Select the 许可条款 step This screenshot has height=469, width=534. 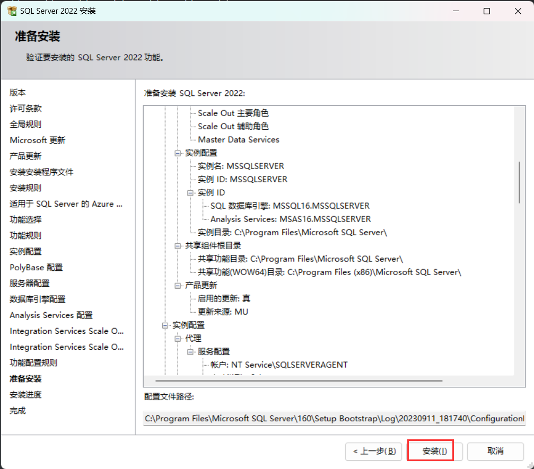pyautogui.click(x=25, y=109)
